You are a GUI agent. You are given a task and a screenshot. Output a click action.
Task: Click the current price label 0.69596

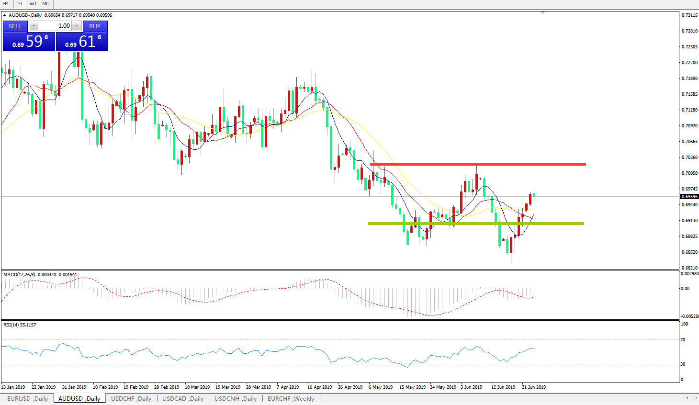(x=689, y=197)
